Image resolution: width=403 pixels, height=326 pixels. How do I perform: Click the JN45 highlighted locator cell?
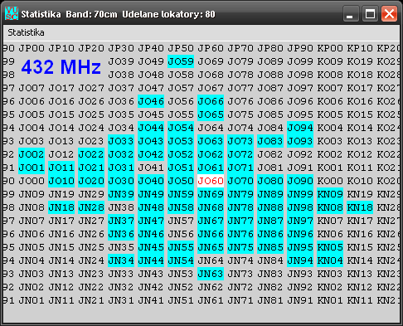(x=151, y=247)
